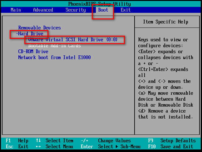Screen dimensions: 202x152
Task: Click Enter Select Sub-Menu hint
Action: coord(111,147)
